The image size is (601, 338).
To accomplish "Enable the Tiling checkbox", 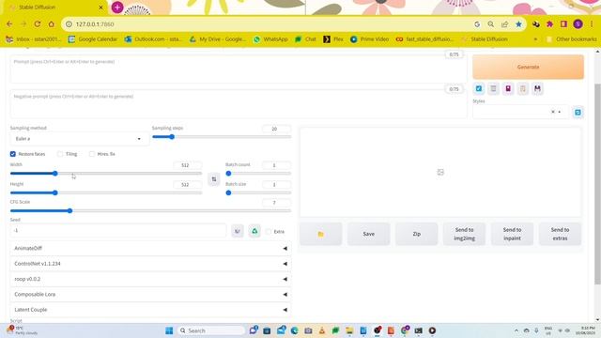I will coord(60,154).
